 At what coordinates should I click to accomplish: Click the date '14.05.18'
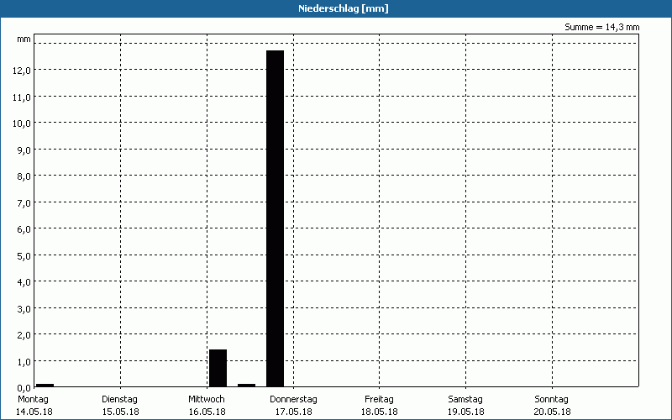click(34, 412)
